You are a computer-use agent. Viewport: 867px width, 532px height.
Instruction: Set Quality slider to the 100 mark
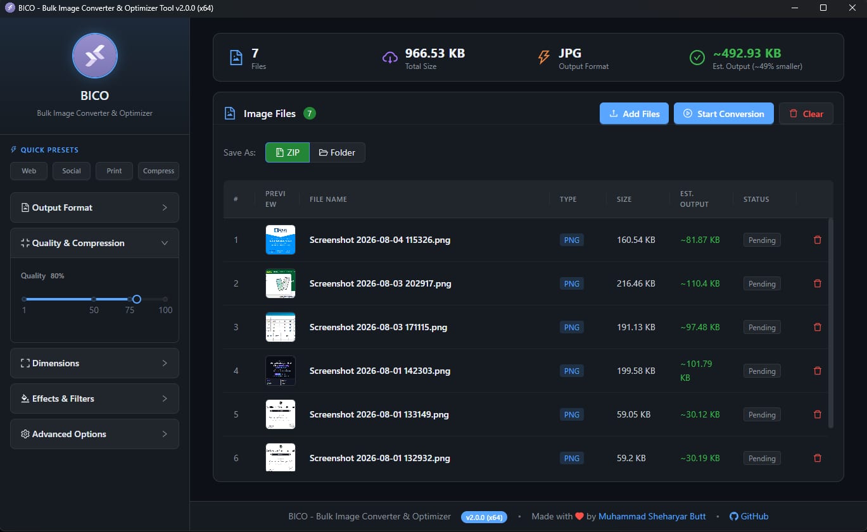pyautogui.click(x=165, y=299)
